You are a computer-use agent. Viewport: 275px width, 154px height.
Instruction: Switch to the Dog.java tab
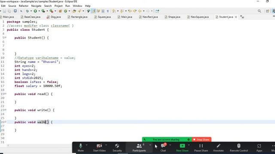tap(54, 17)
